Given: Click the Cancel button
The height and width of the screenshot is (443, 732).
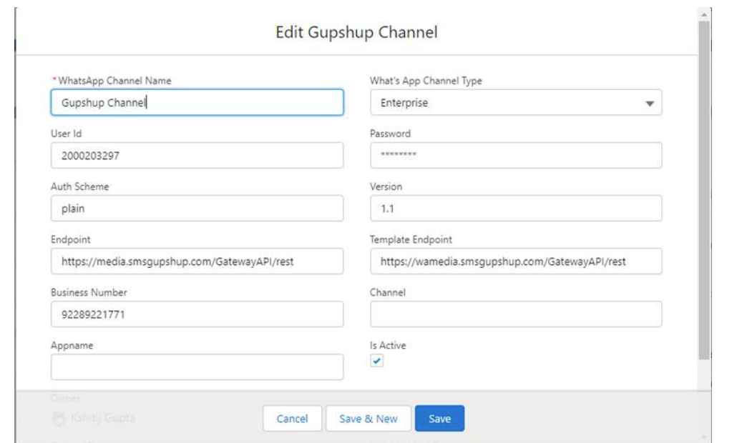Looking at the screenshot, I should pos(292,418).
